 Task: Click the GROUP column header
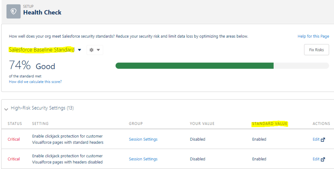point(135,124)
